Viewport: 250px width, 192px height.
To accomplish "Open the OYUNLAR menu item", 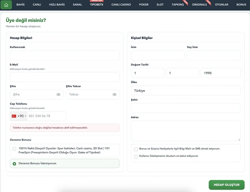I will pos(221,5).
